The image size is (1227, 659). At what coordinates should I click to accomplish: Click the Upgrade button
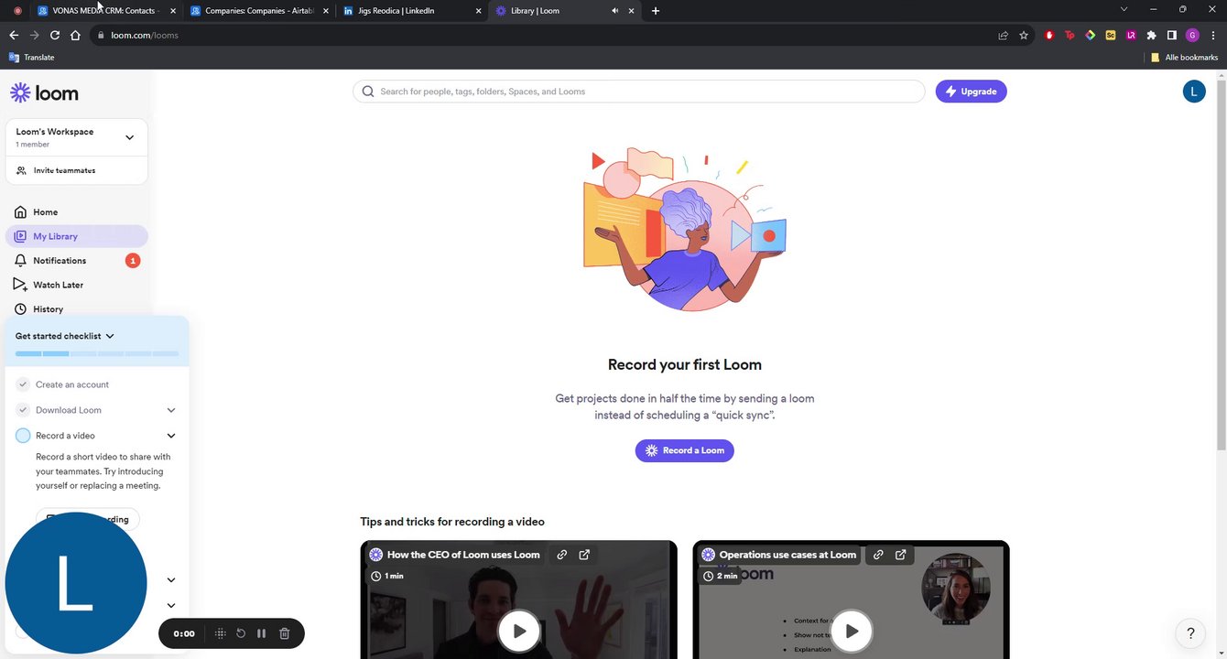click(x=971, y=92)
